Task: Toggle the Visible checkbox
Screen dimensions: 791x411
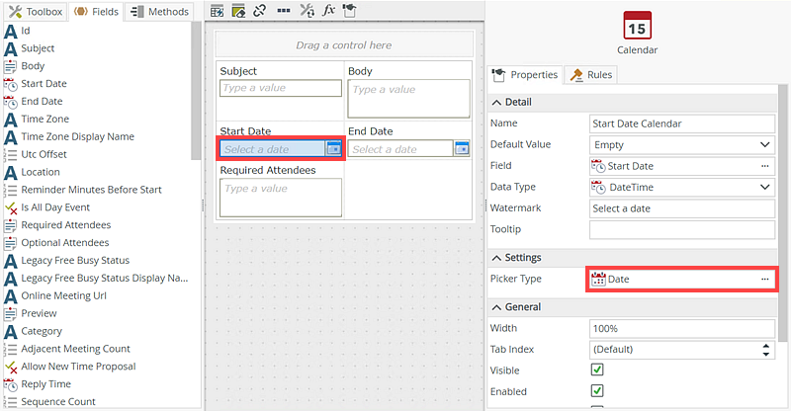Action: pos(597,370)
